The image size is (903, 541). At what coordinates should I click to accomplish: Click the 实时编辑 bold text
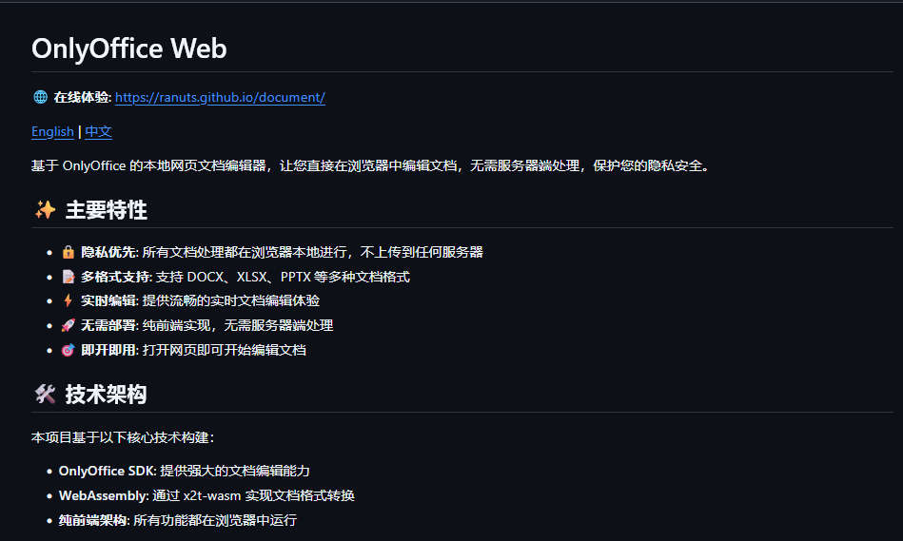tap(108, 300)
